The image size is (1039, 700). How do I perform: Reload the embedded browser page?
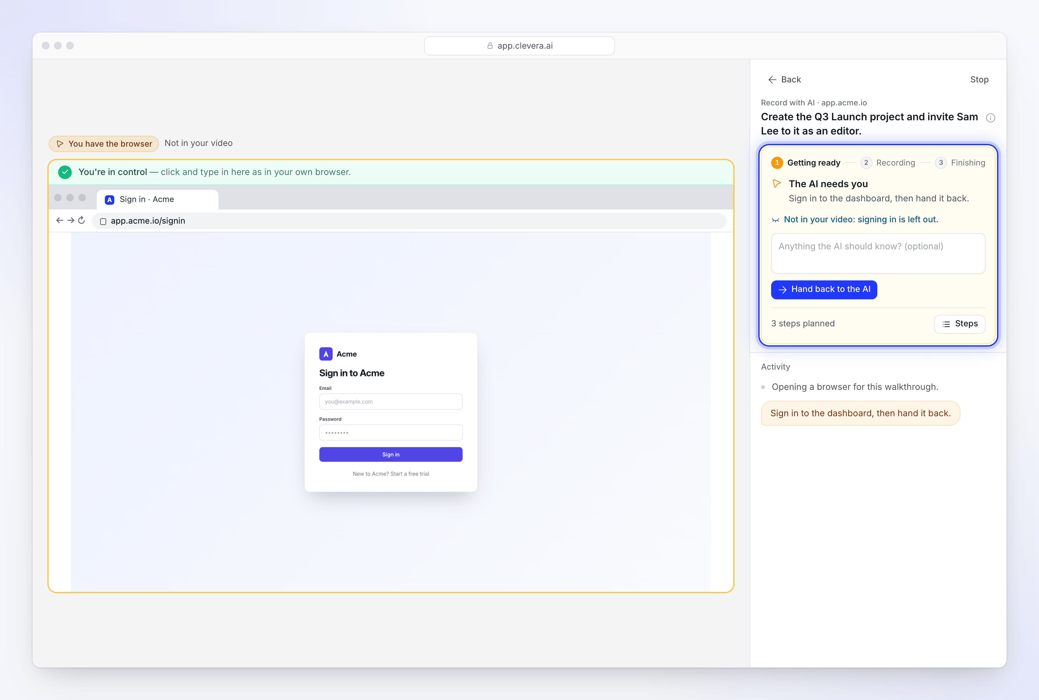81,220
